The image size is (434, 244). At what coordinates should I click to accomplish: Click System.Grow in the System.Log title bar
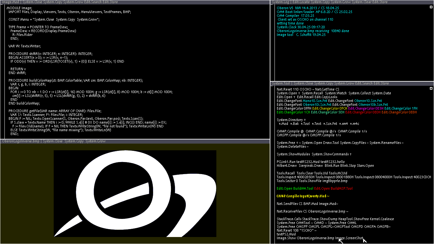pos(341,2)
